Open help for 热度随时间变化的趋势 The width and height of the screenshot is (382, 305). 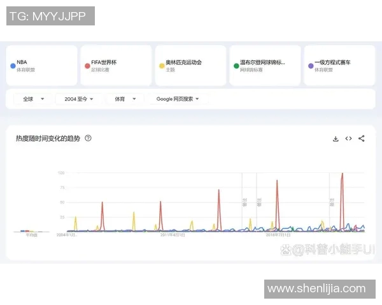(x=88, y=138)
